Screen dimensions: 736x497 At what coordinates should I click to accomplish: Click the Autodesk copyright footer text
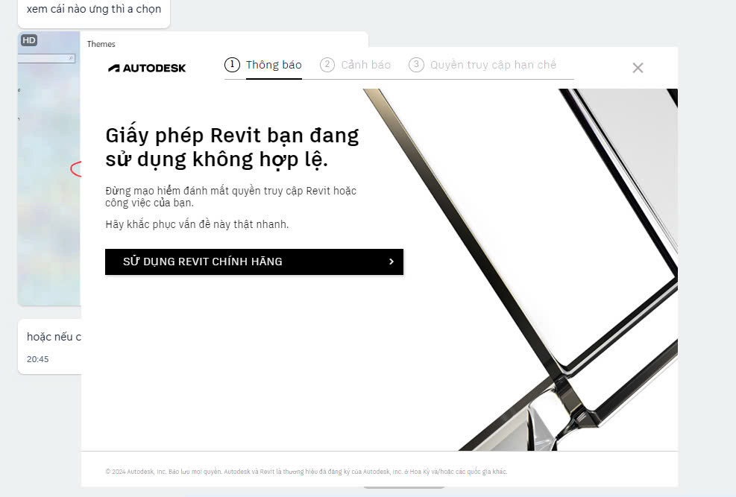click(306, 472)
